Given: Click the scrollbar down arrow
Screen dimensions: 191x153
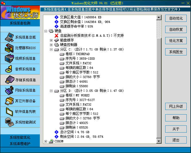Looking at the screenshot, I should (159, 141).
